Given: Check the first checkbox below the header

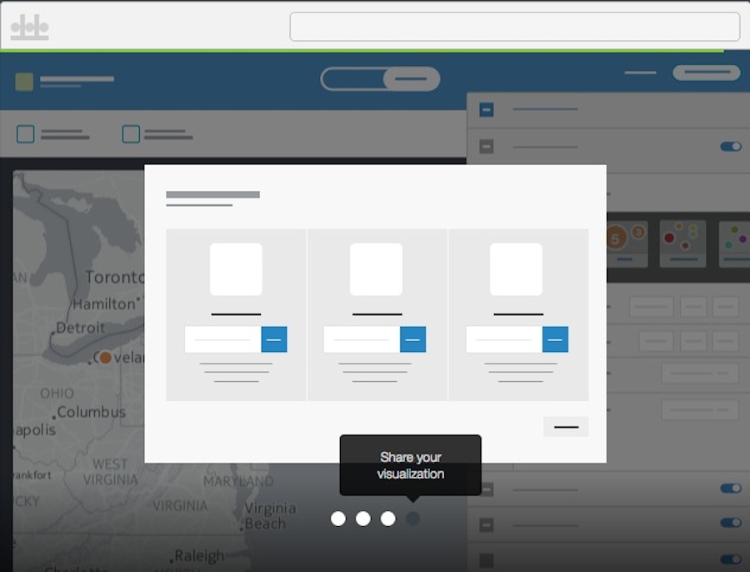Looking at the screenshot, I should (26, 134).
